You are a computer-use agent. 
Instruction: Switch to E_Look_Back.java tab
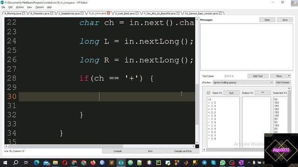pyautogui.click(x=125, y=13)
